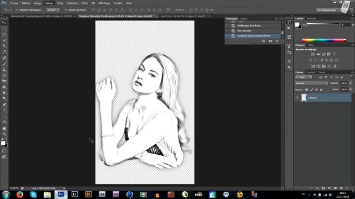Select the Eraser tool
The height and width of the screenshot is (199, 355).
coord(4,81)
